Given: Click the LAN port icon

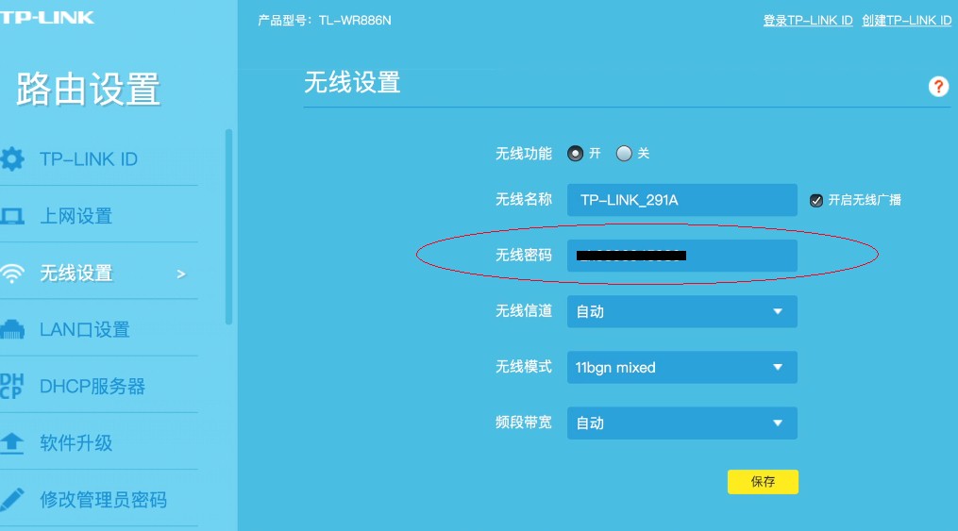Looking at the screenshot, I should point(12,329).
